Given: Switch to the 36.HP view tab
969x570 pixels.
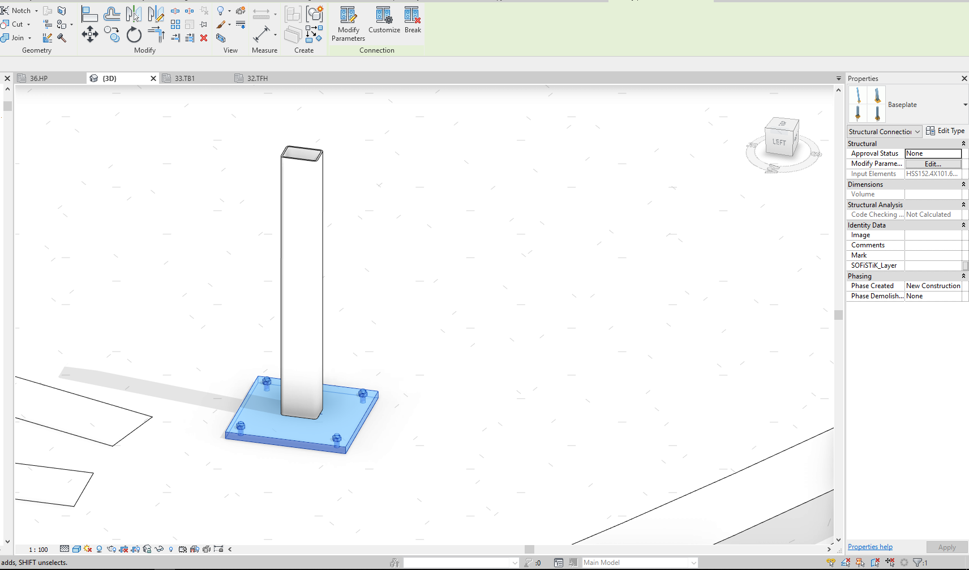Looking at the screenshot, I should [x=40, y=78].
